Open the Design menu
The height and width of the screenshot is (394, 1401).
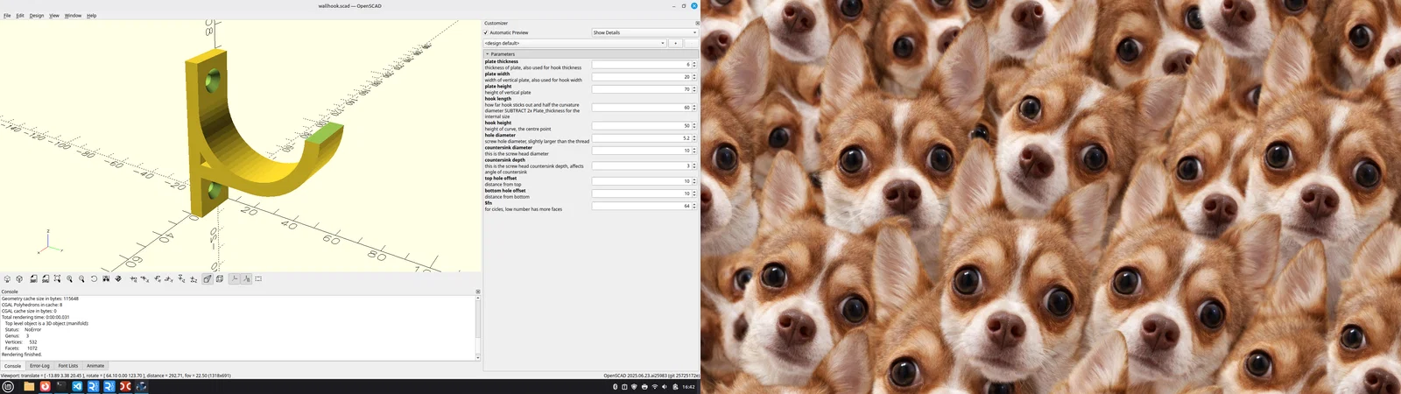coord(37,16)
